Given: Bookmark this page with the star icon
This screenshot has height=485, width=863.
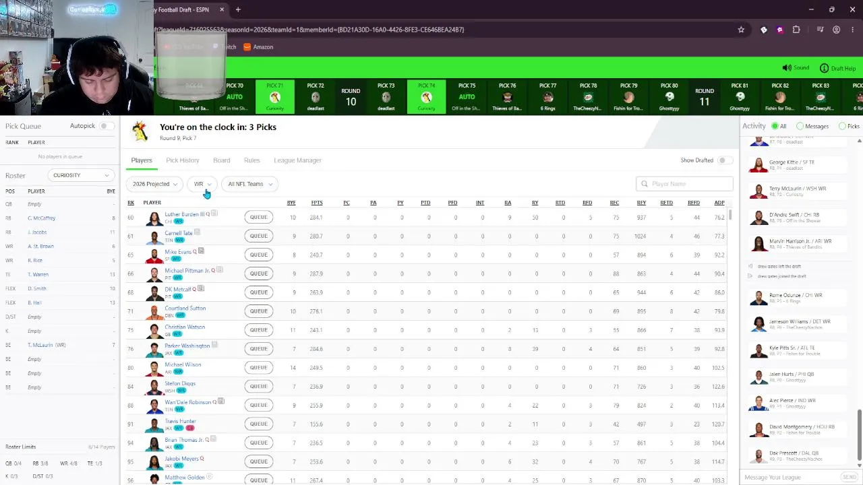Looking at the screenshot, I should pyautogui.click(x=741, y=30).
